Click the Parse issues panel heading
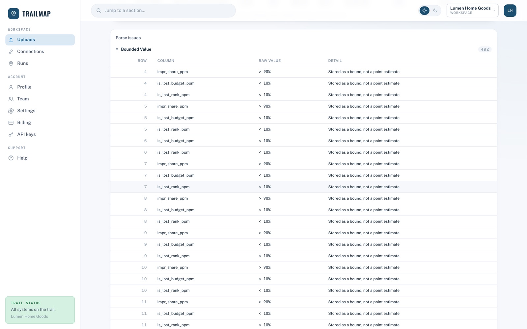 coord(128,38)
